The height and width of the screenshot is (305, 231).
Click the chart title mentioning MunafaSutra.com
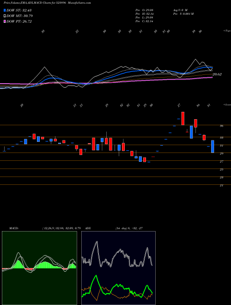[47, 3]
